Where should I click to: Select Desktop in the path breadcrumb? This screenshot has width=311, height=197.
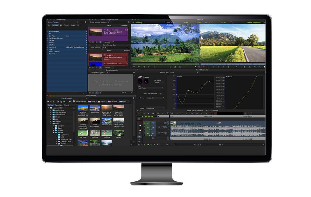114,102
